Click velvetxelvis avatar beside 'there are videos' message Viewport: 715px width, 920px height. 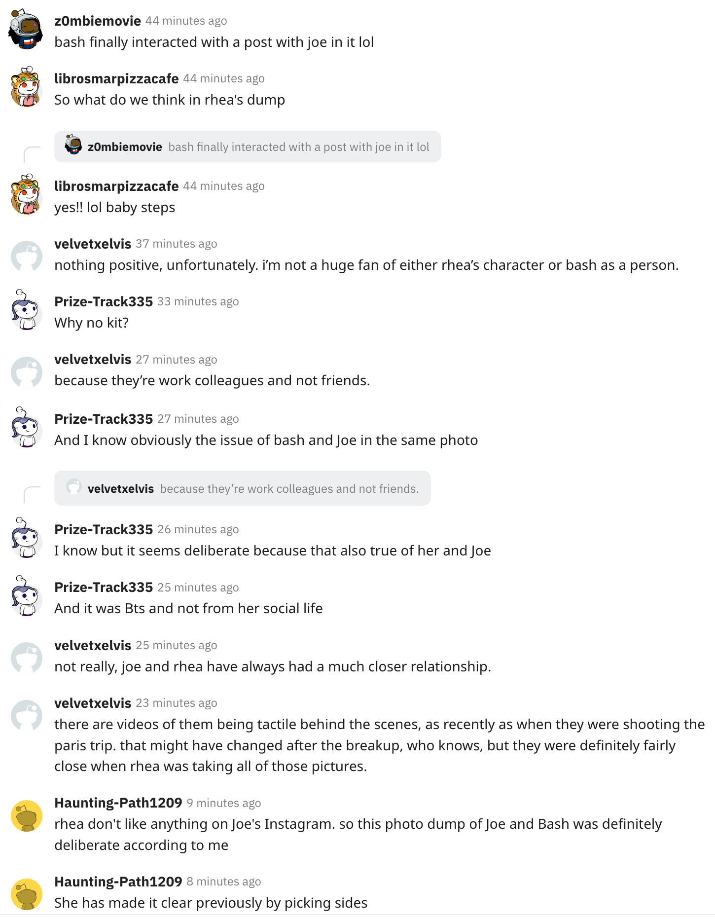pos(27,715)
